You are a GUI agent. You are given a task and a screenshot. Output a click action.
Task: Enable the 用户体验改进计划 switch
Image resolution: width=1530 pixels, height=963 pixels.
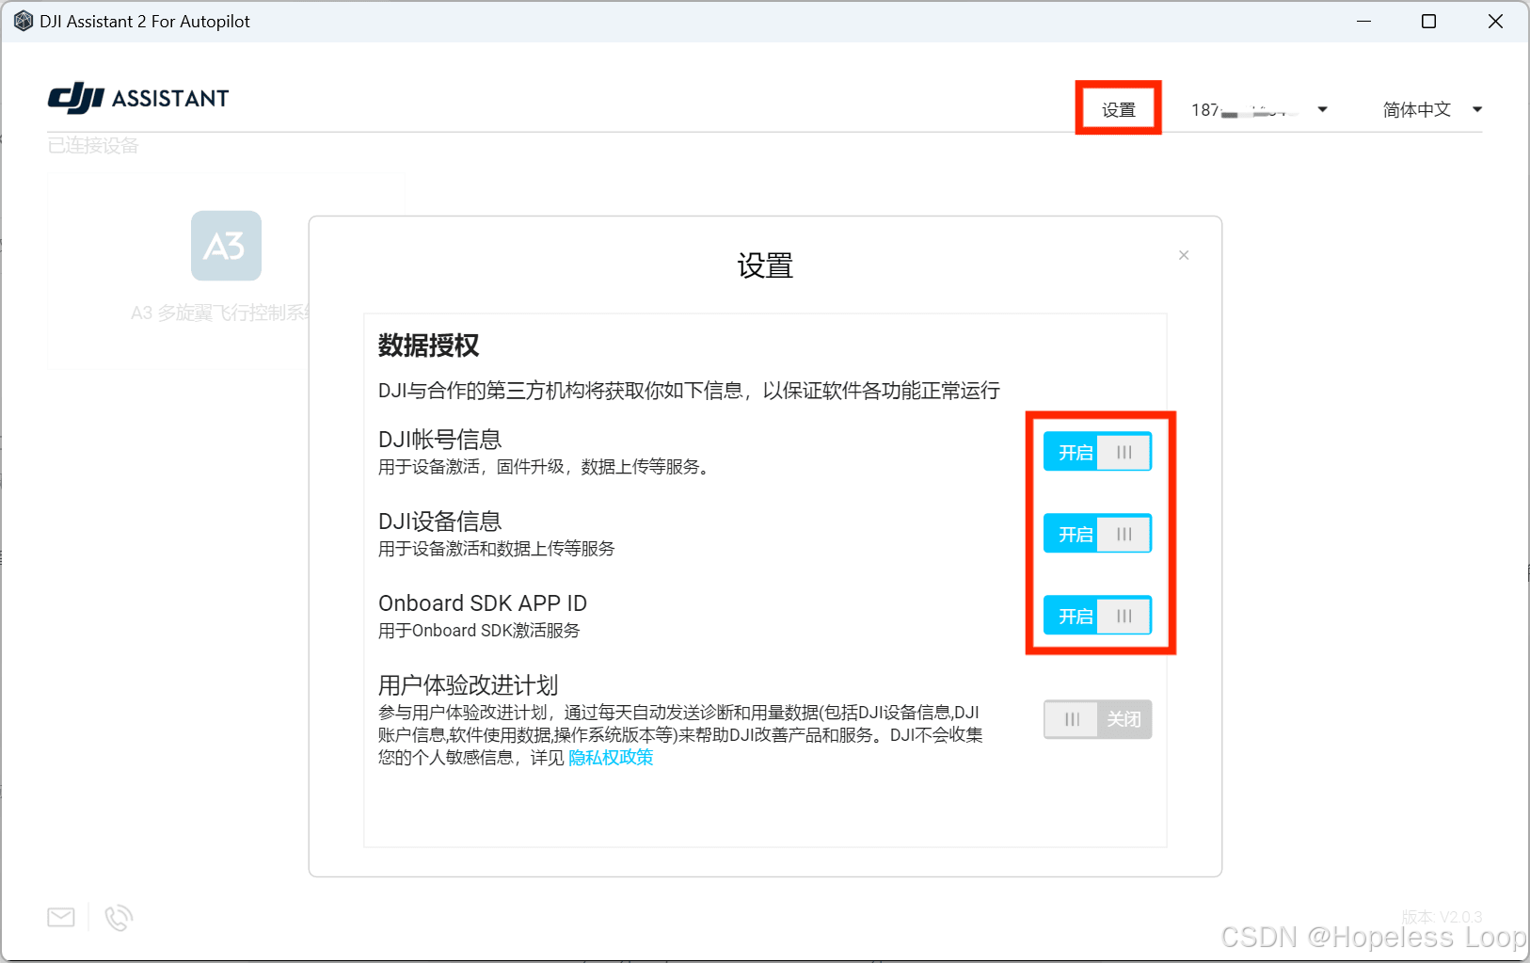click(x=1097, y=719)
